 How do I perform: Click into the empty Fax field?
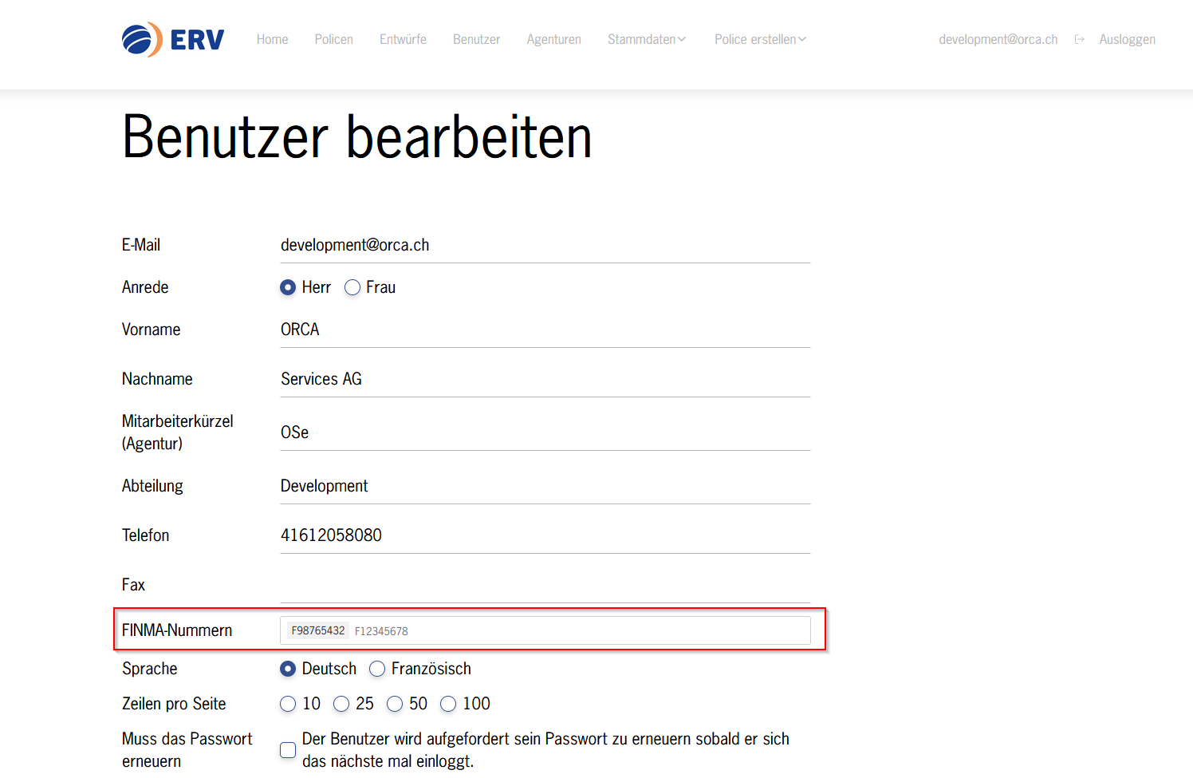pyautogui.click(x=545, y=585)
